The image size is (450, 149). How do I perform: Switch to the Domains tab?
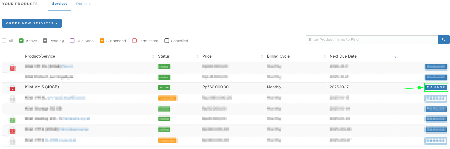pyautogui.click(x=84, y=4)
